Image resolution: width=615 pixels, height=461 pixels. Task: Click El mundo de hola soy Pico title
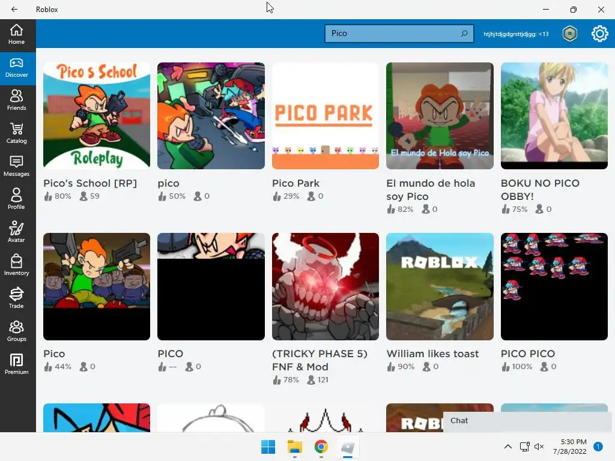pyautogui.click(x=431, y=190)
